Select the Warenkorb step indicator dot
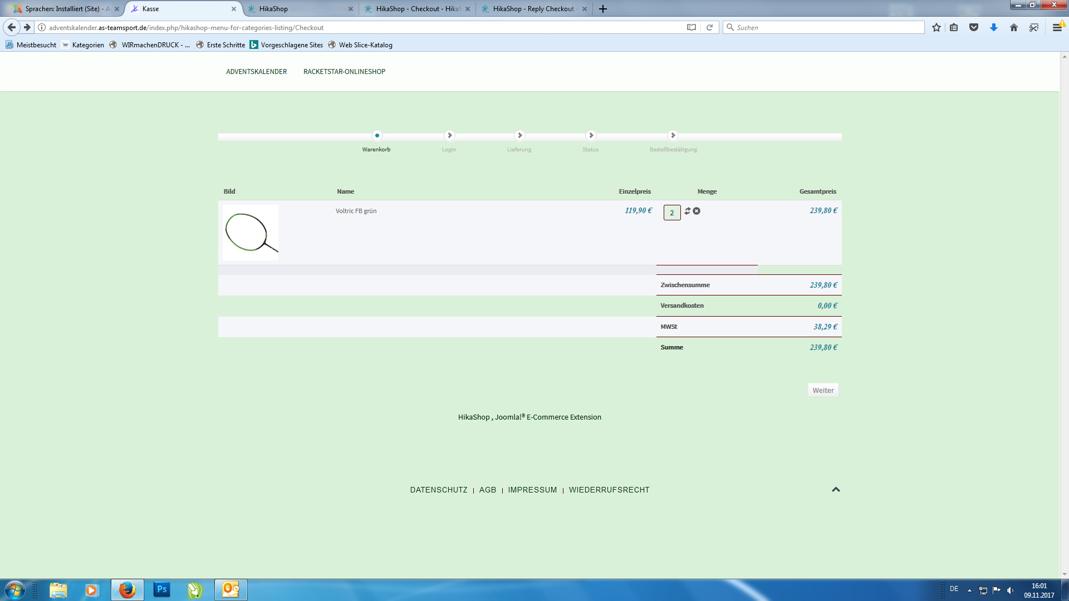The height and width of the screenshot is (601, 1069). click(377, 135)
